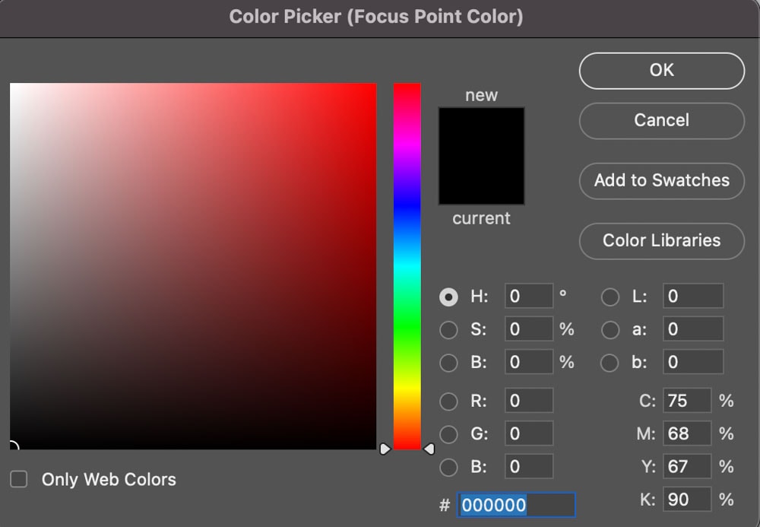The image size is (760, 527).
Task: Open Color Libraries
Action: point(662,241)
